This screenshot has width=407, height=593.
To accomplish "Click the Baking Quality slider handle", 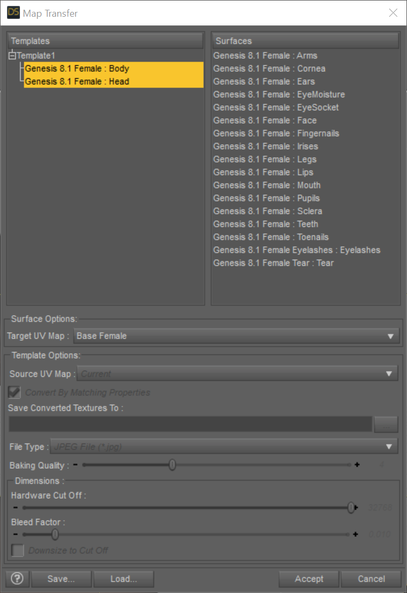I will 172,464.
